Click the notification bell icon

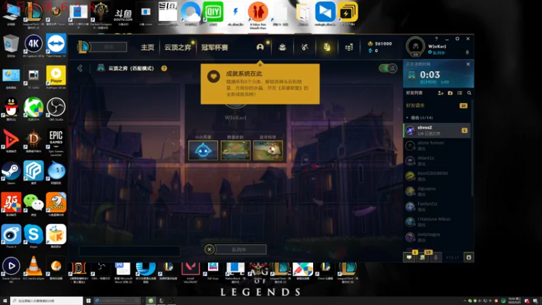coord(467,53)
